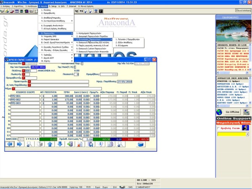Click ΚΕΦΑΛΑΙΟ (194 Άρθρα) in the tax list

(232, 95)
